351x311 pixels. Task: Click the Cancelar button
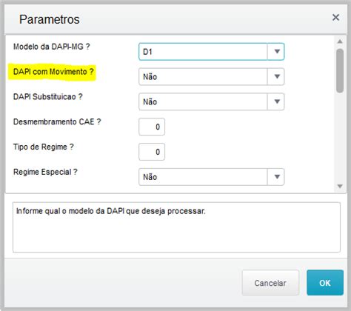(270, 283)
